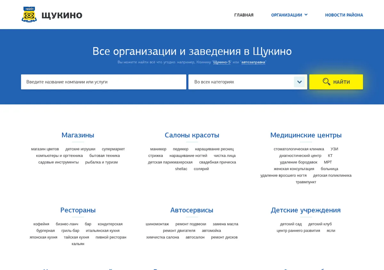
Task: Open the Автосервисы category heading
Action: click(x=192, y=210)
